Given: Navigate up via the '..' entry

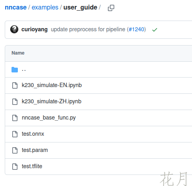Looking at the screenshot, I should (24, 70).
